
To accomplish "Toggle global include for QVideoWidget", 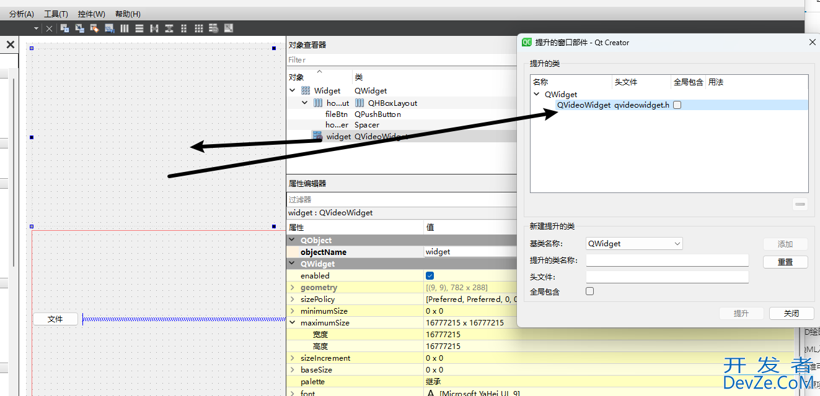I will tap(677, 105).
